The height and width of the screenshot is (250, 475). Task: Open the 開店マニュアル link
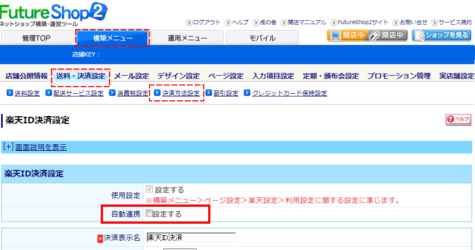[x=307, y=22]
